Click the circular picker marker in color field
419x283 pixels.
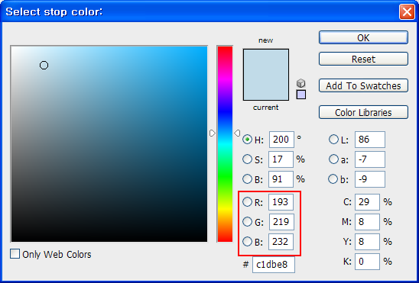click(44, 66)
